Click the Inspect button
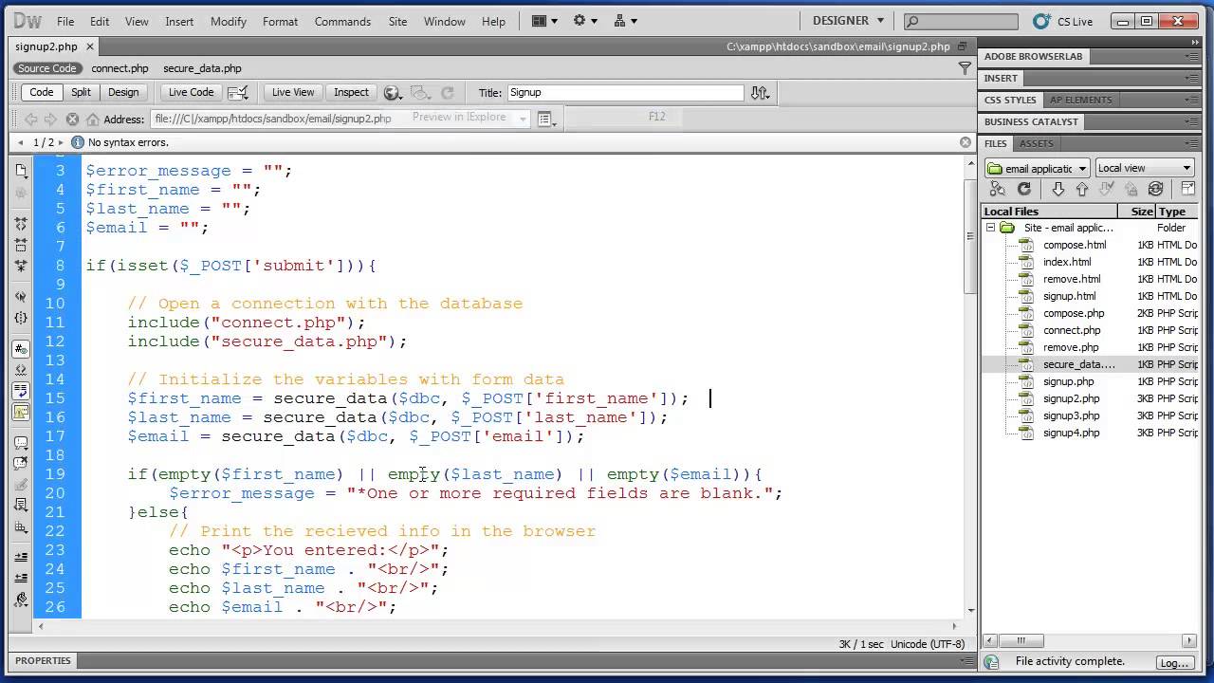The height and width of the screenshot is (683, 1214). click(351, 92)
